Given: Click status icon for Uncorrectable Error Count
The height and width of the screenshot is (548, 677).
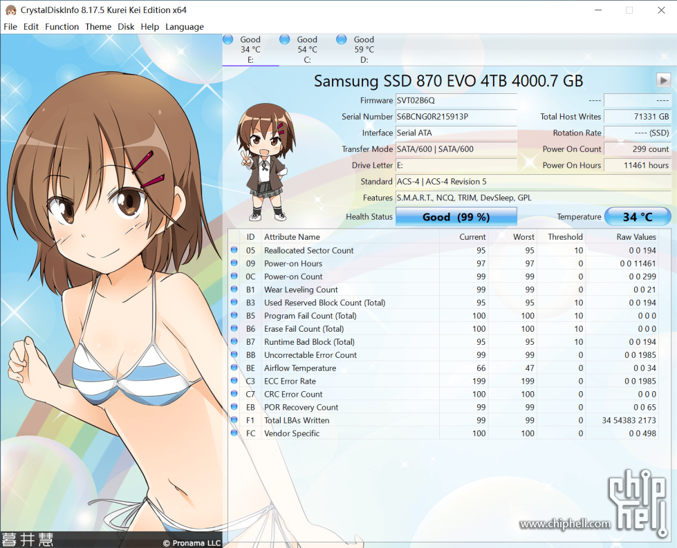Looking at the screenshot, I should click(x=234, y=355).
